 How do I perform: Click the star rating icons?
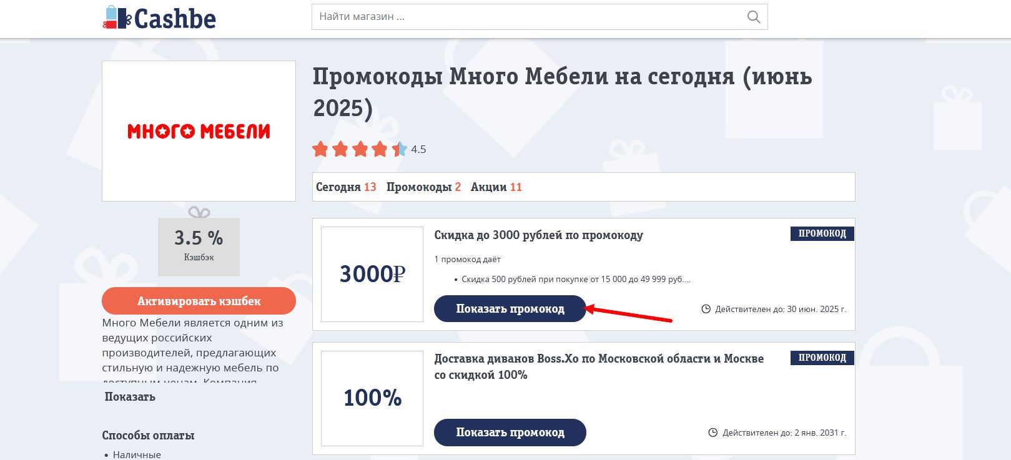360,149
